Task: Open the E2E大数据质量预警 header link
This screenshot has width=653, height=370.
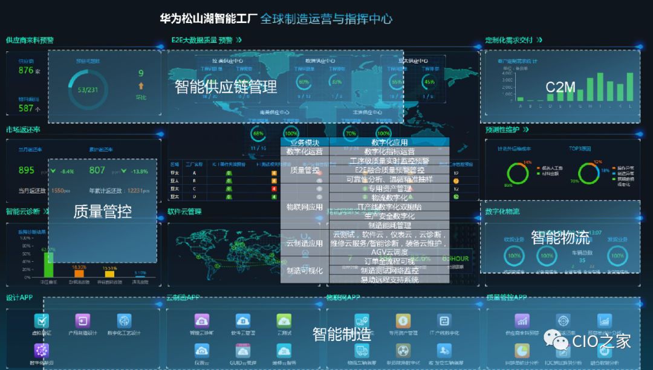Action: [202, 40]
